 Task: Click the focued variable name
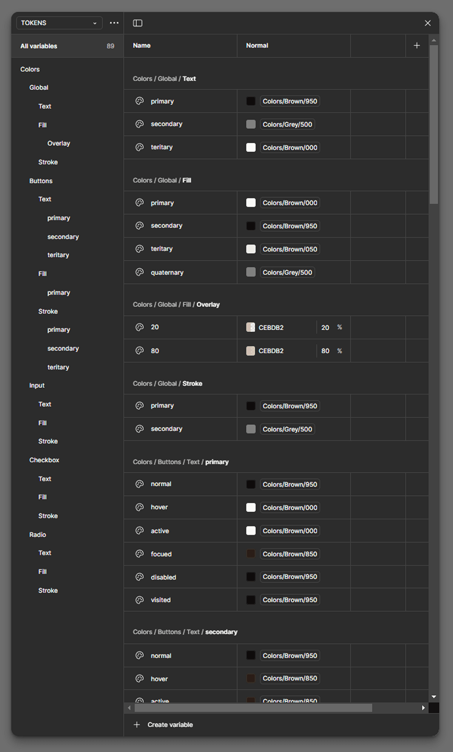[x=161, y=554]
